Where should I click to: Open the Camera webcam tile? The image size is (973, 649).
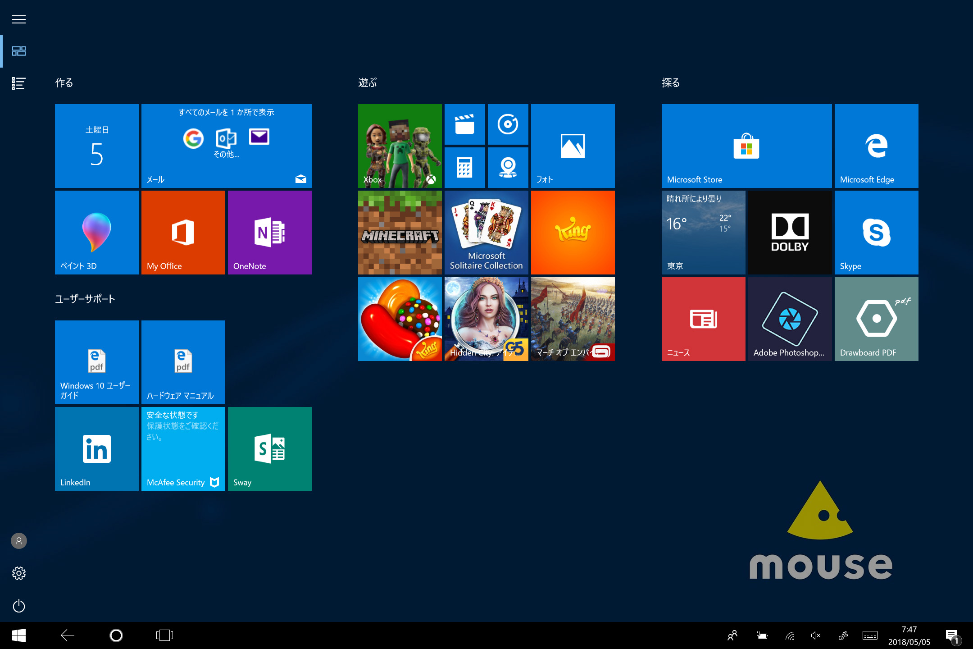(508, 167)
